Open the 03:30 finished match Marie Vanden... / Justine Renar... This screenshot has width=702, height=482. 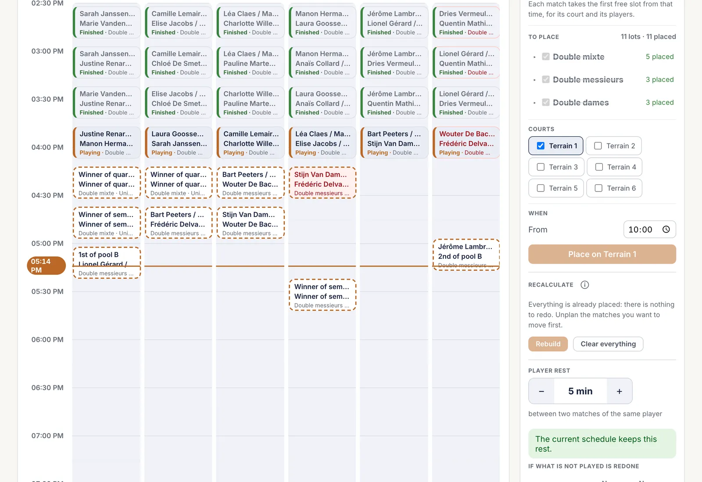coord(107,103)
